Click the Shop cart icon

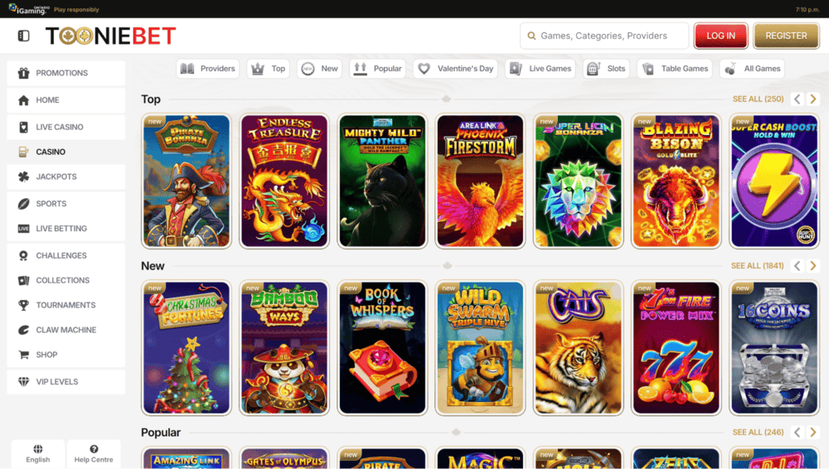[x=23, y=355]
